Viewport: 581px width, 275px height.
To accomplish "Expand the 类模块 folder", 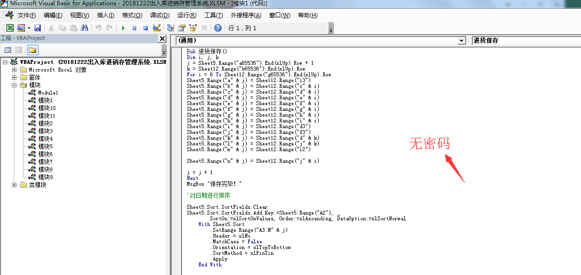I will pyautogui.click(x=14, y=185).
